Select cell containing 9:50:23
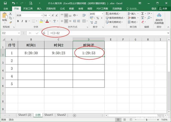This screenshot has width=171, height=122. tap(59, 53)
